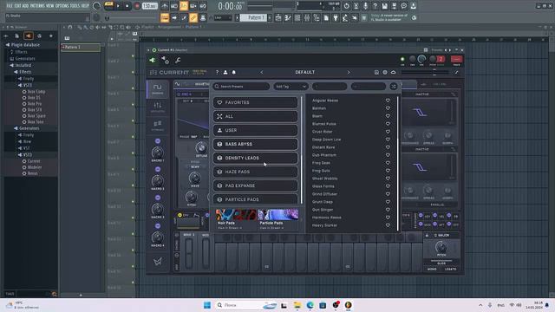Select the FAVORITES preset category

pyautogui.click(x=256, y=102)
